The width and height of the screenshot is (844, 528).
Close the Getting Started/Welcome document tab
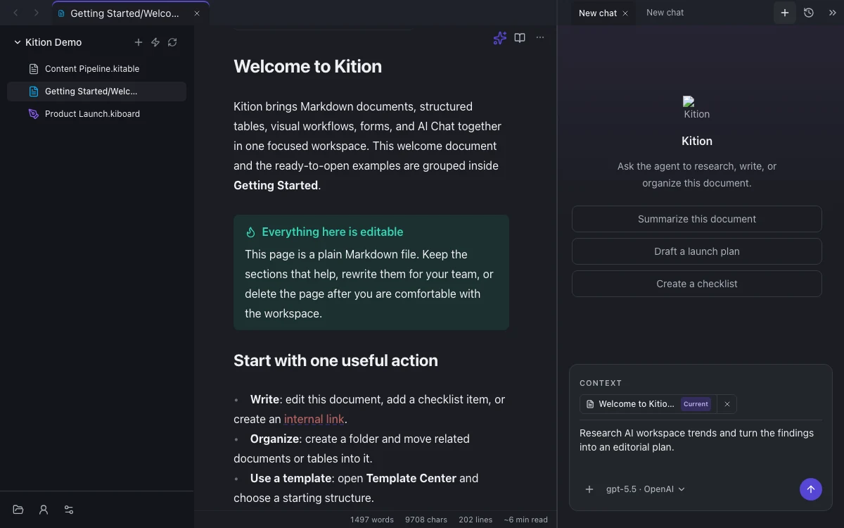(197, 13)
